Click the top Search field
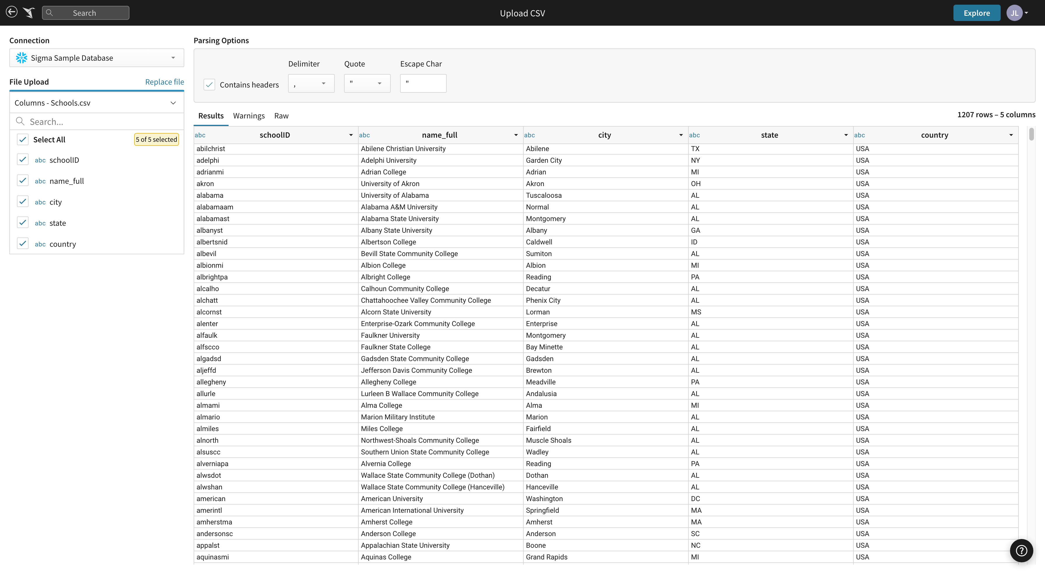Screen dimensions: 1045x574 (x=86, y=13)
